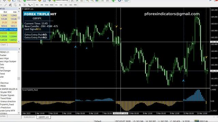Switch chart to W1 timeframe
218x122 pixels.
click(71, 5)
